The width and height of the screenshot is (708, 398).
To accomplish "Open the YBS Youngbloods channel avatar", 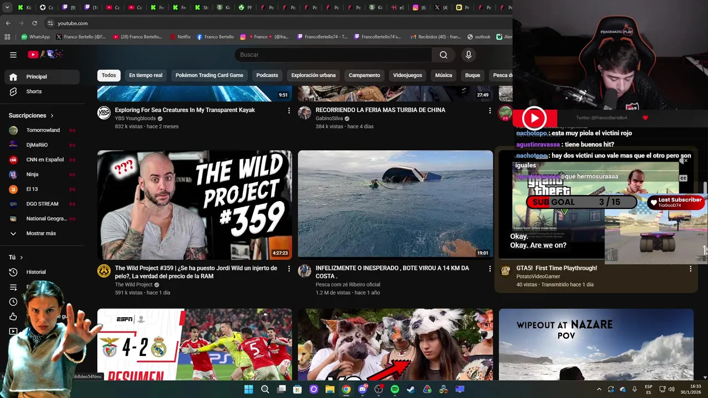I will pos(104,113).
